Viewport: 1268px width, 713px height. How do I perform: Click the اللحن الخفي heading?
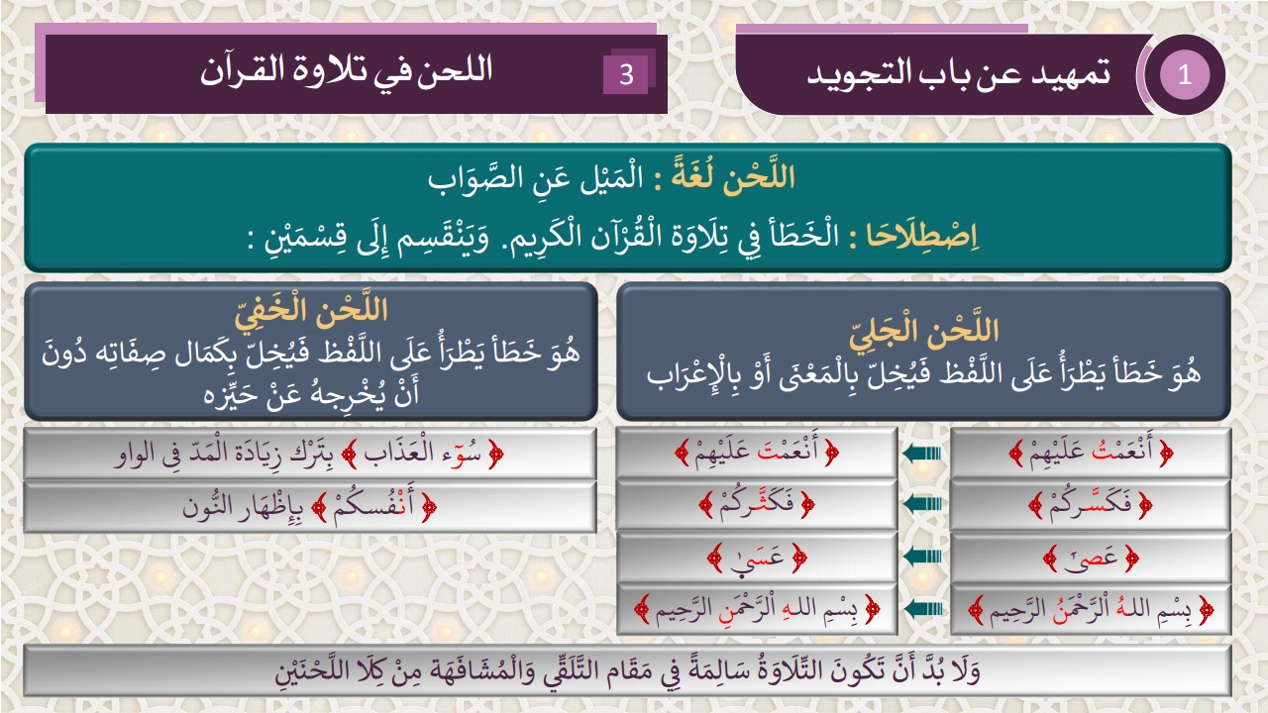(x=310, y=309)
